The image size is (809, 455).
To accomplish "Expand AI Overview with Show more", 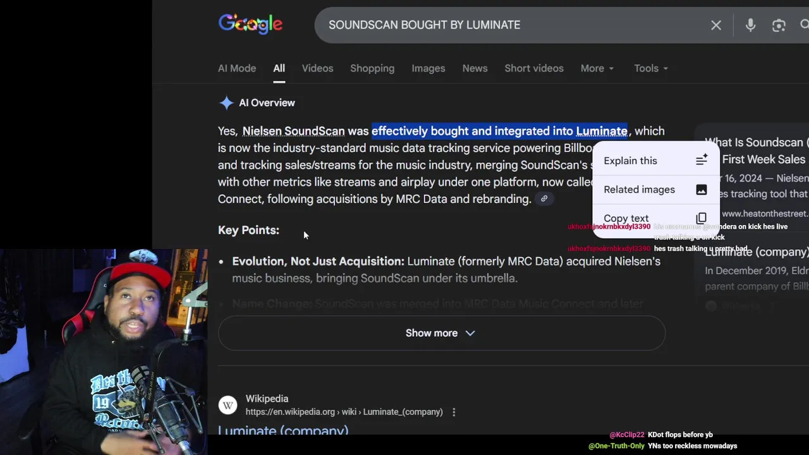I will click(441, 333).
